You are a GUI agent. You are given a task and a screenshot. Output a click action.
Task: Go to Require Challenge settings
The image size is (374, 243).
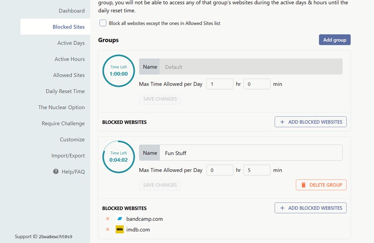(x=63, y=123)
